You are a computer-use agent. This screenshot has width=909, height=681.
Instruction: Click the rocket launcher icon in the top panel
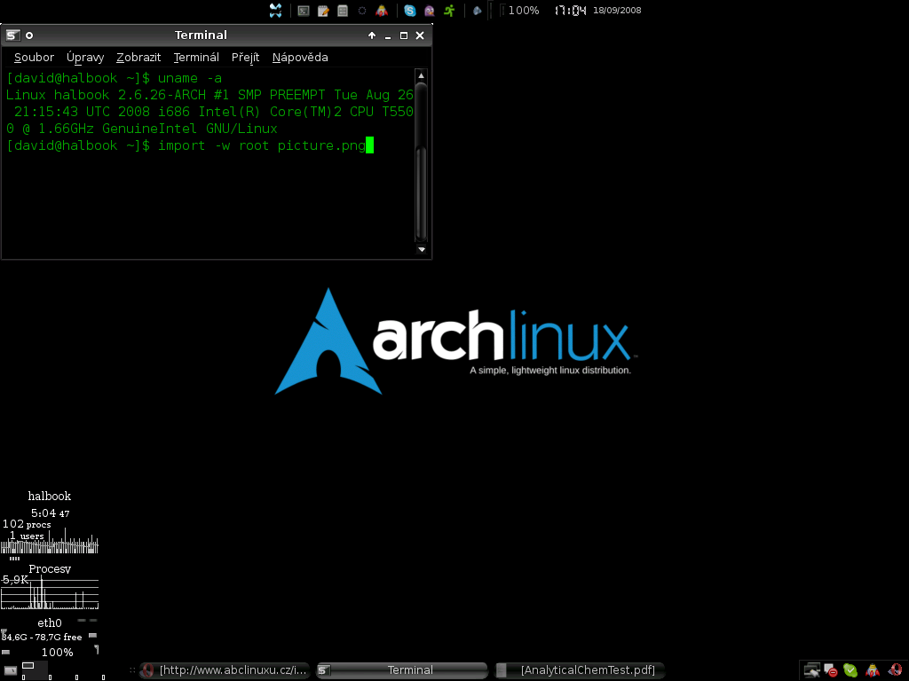382,11
